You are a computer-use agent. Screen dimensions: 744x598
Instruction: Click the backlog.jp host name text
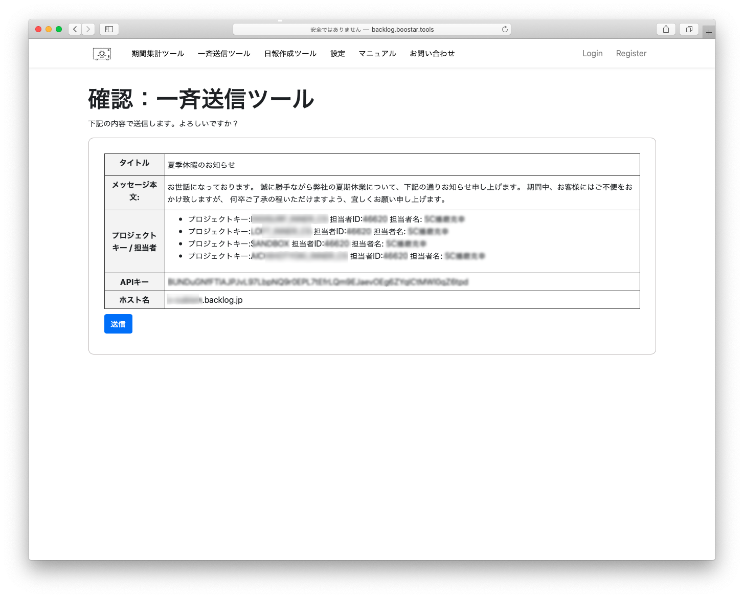pyautogui.click(x=223, y=300)
